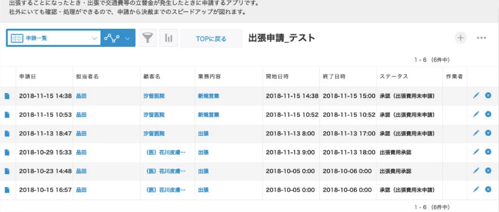Screen dimensions: 499x212
Task: Select 承認(出張費用未申請) status in 2018-10-15 row
Action: (x=407, y=190)
